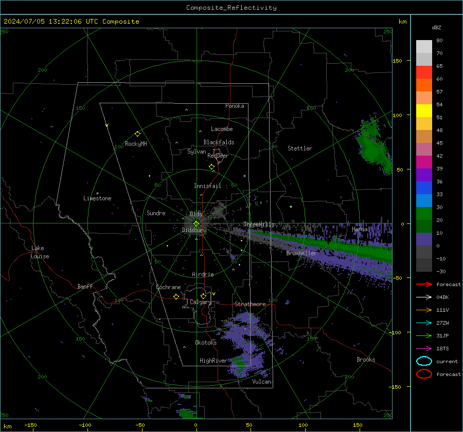
Task: Select the Vulcan label
Action: point(262,382)
